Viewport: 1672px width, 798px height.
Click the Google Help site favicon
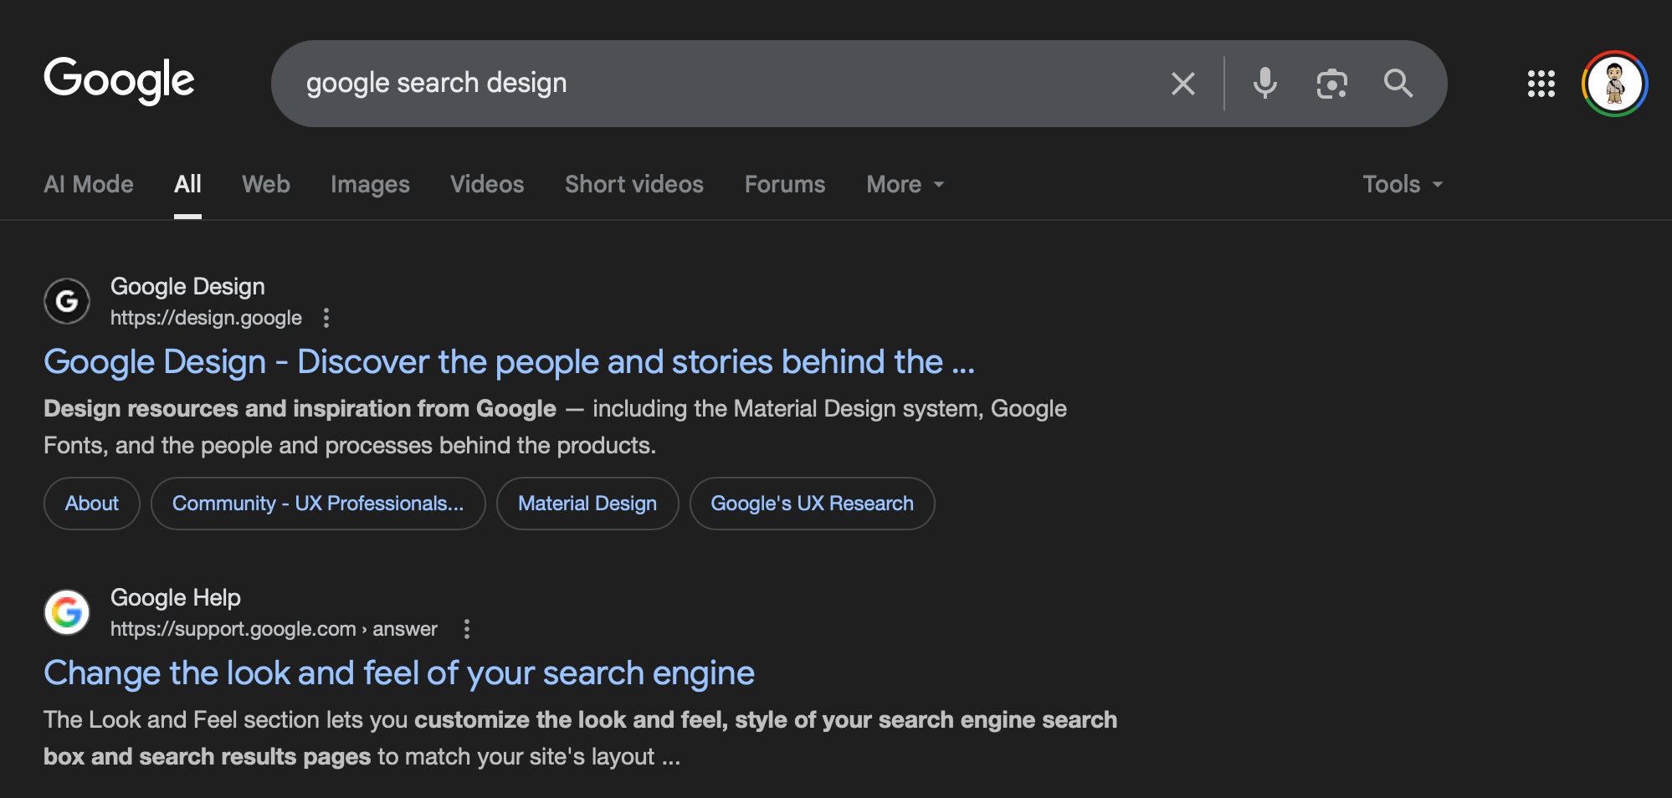click(67, 612)
